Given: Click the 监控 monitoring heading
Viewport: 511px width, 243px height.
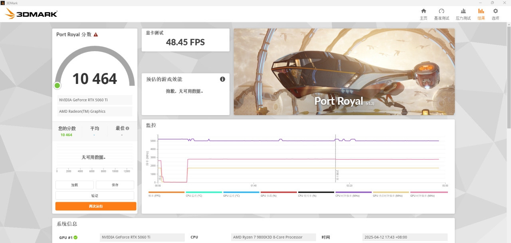Looking at the screenshot, I should (x=151, y=125).
